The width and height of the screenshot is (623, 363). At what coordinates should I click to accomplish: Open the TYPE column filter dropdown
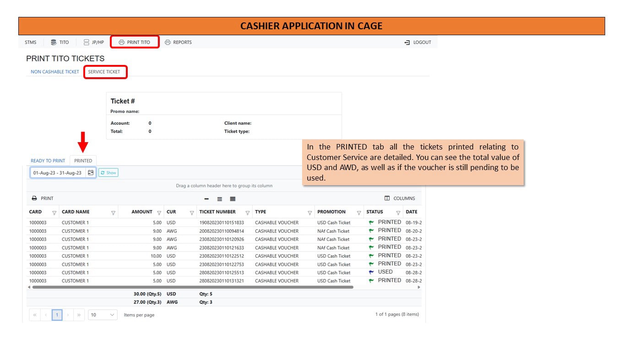pos(309,213)
